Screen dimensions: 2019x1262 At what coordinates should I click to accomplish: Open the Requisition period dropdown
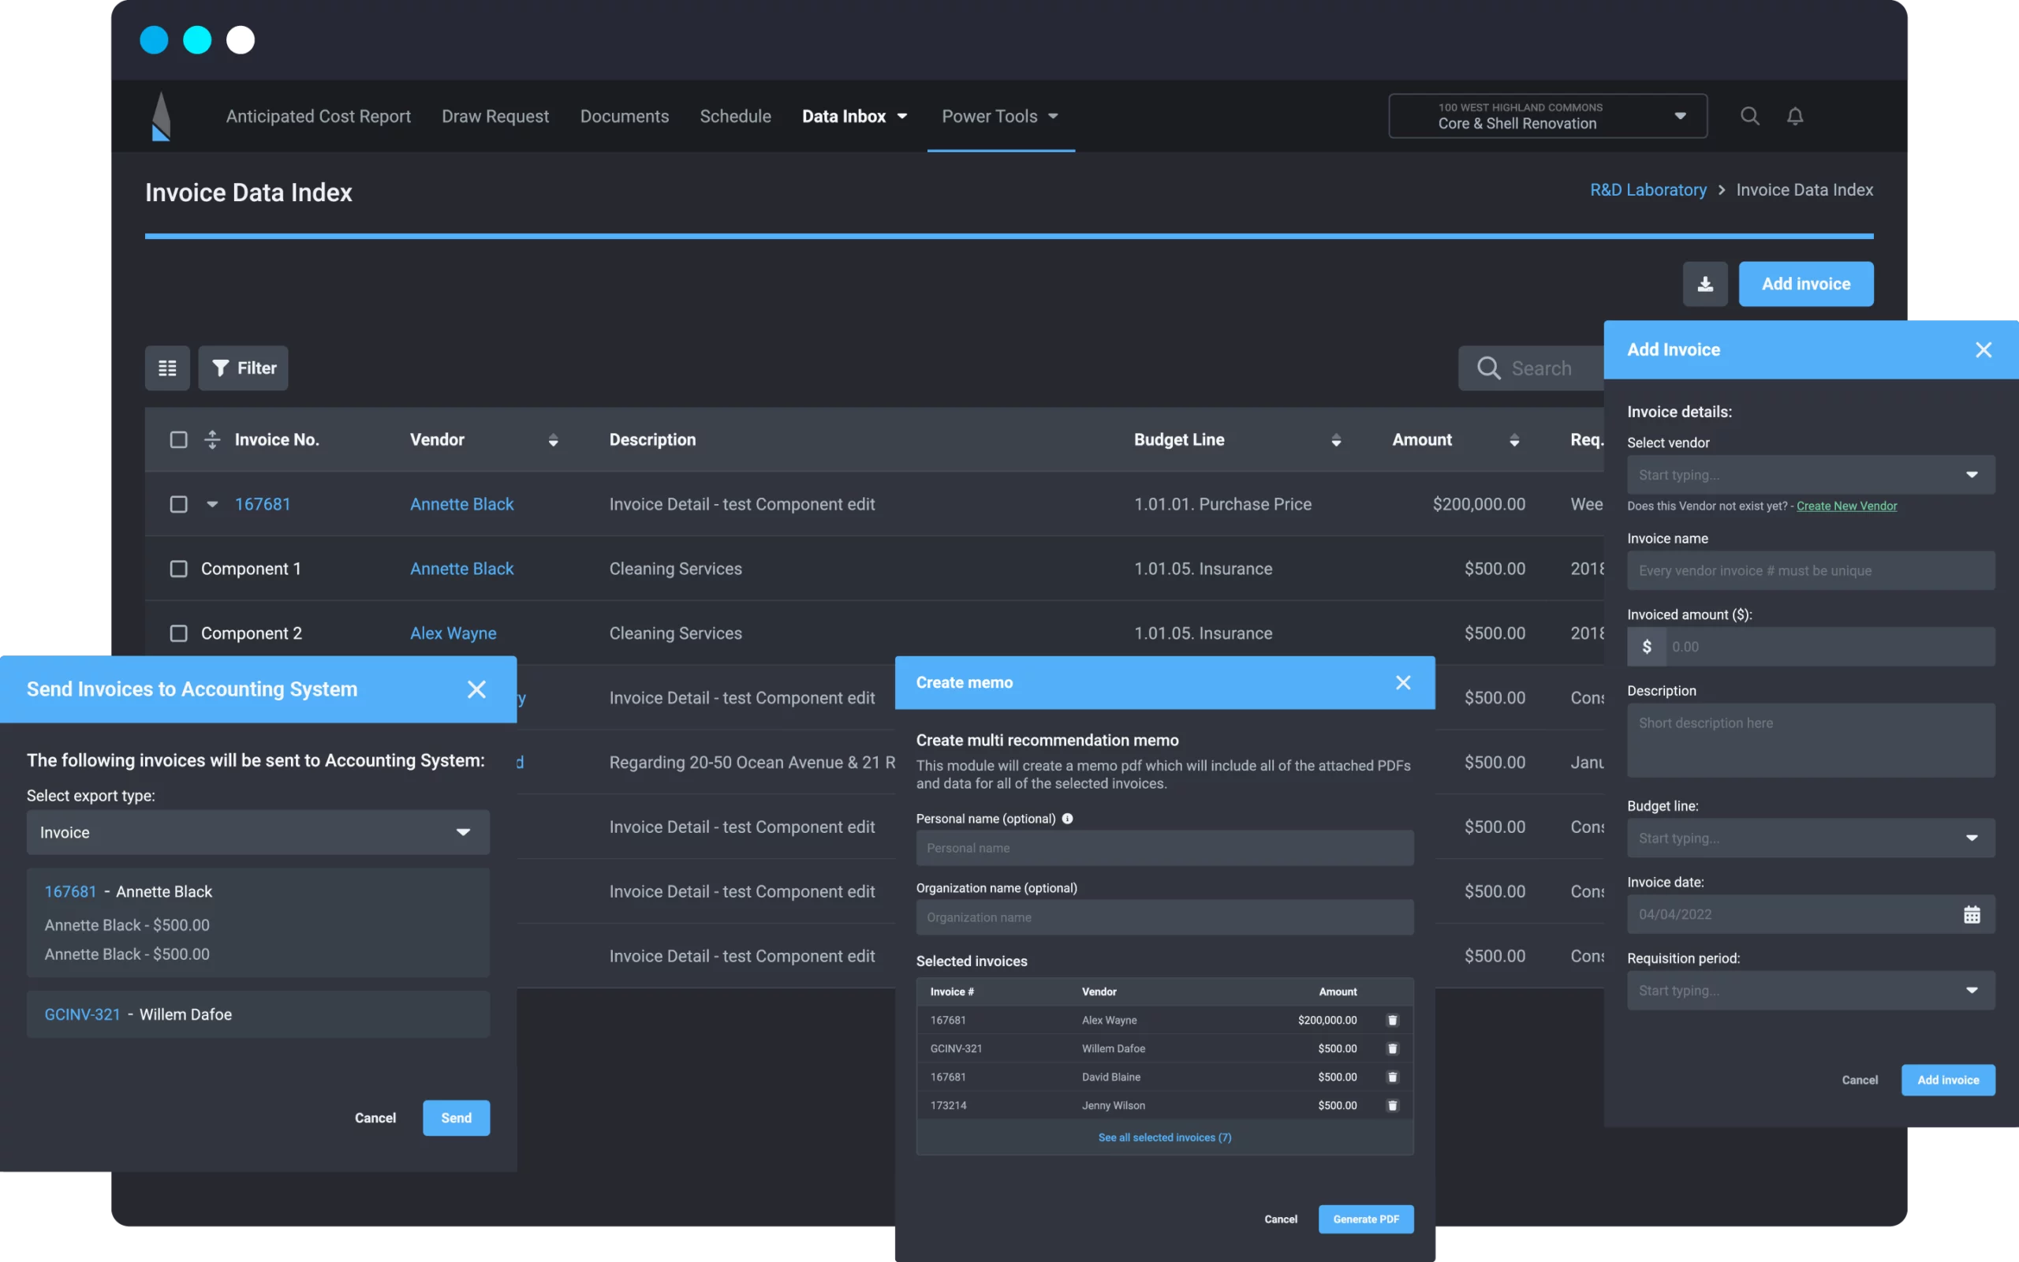[1811, 991]
